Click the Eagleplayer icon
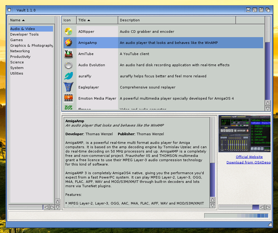278x233 pixels. click(x=68, y=87)
